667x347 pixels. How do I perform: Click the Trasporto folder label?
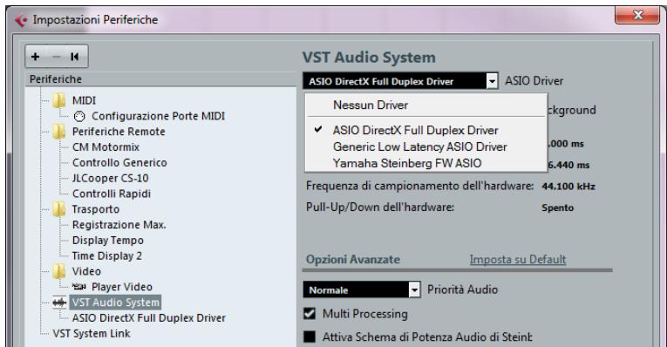pyautogui.click(x=96, y=209)
